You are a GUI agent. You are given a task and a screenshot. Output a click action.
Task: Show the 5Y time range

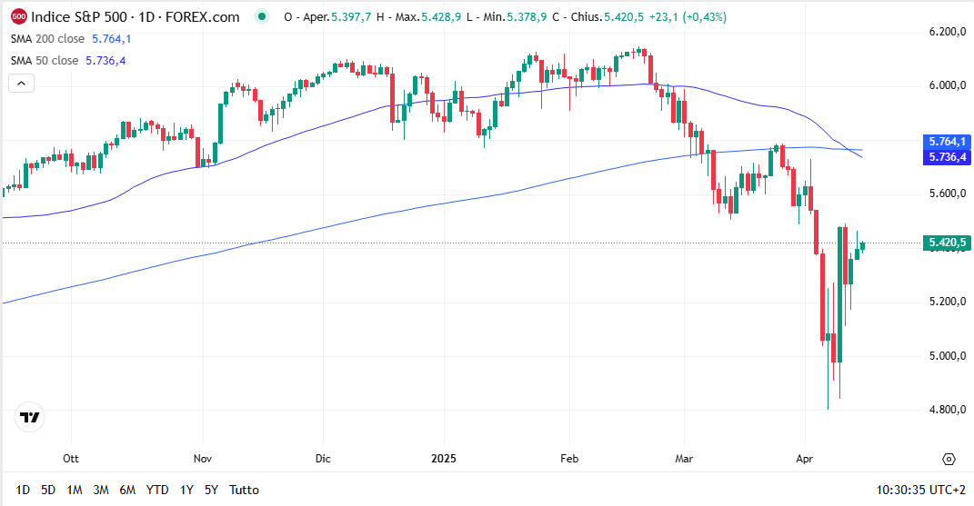[211, 490]
